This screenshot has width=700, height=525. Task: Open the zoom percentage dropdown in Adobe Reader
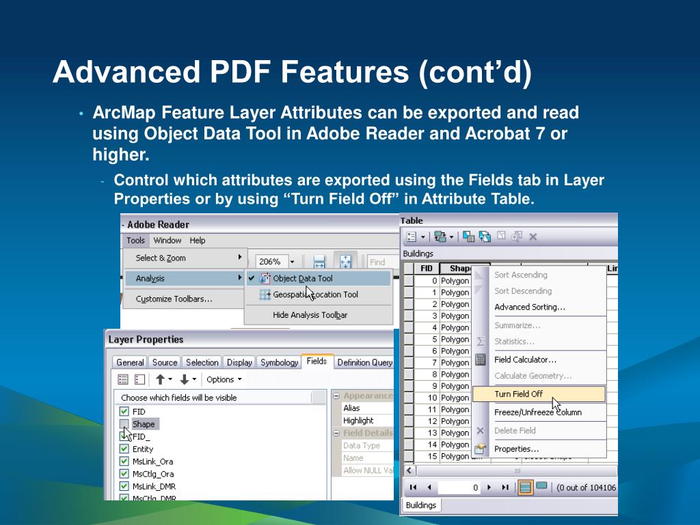[x=292, y=262]
